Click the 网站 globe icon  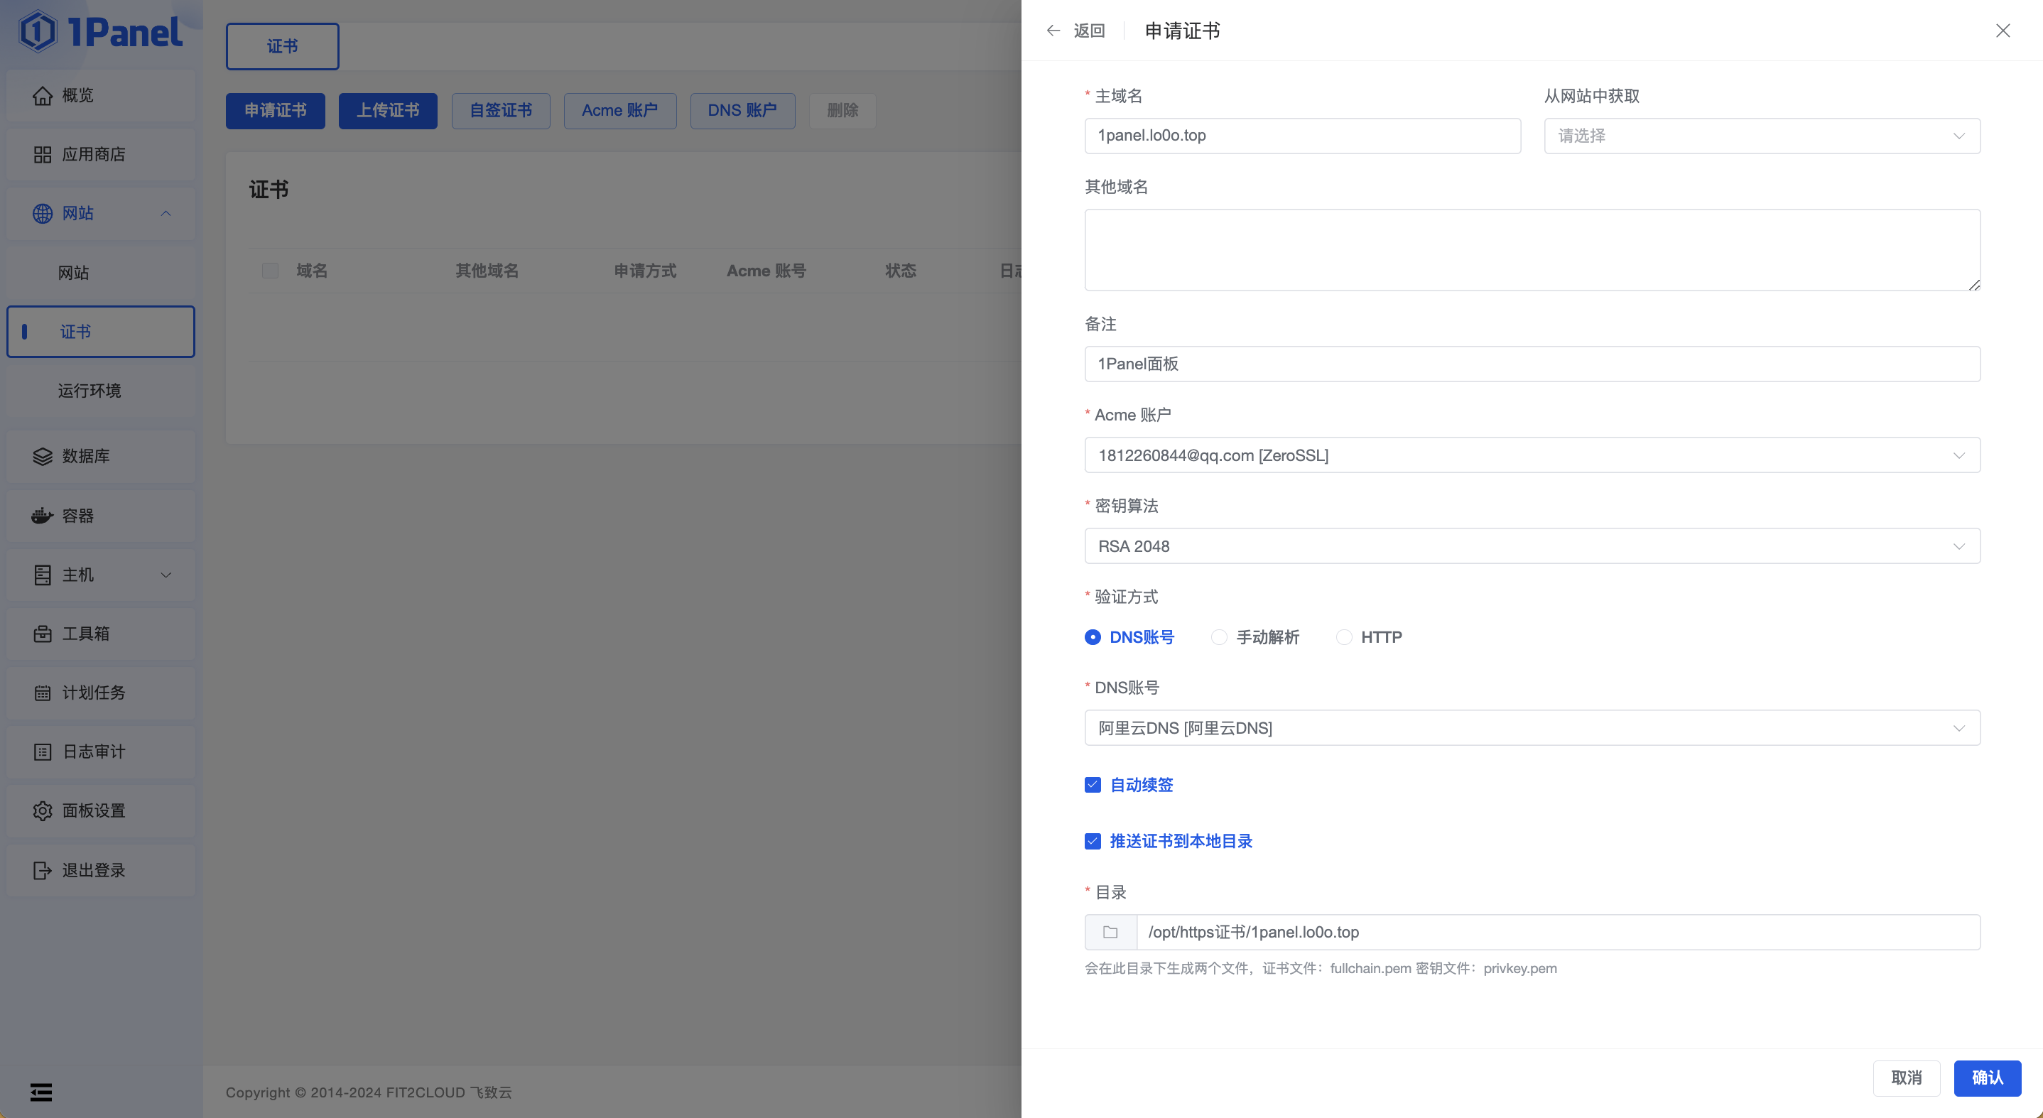tap(43, 213)
